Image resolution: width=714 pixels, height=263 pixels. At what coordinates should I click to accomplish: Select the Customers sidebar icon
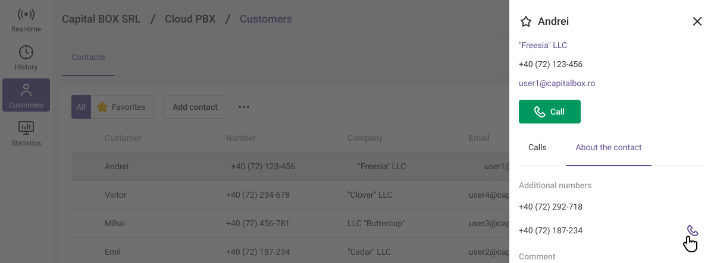tap(26, 95)
